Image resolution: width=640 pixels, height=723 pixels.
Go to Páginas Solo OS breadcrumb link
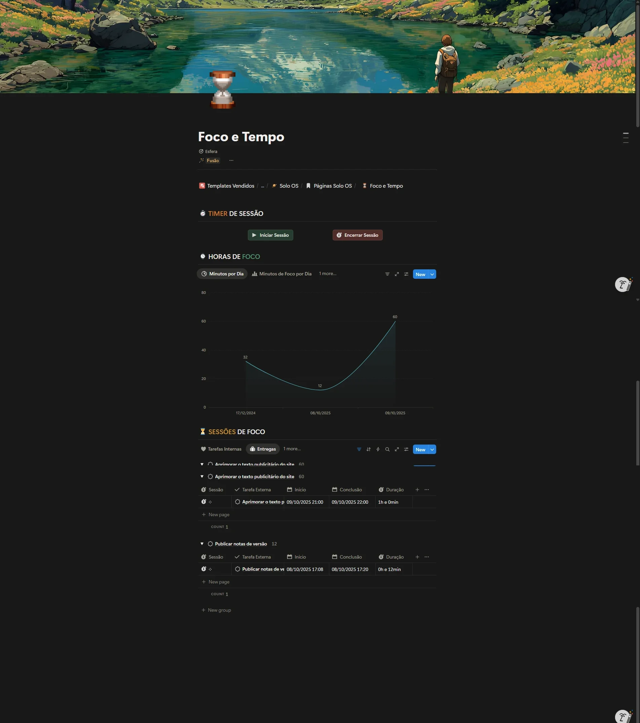click(332, 186)
